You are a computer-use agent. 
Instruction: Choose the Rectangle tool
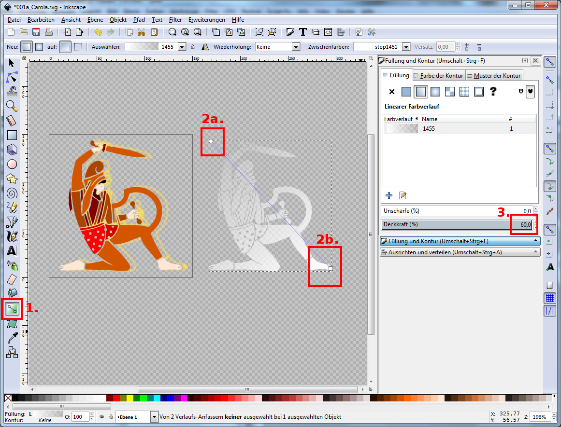coord(12,135)
